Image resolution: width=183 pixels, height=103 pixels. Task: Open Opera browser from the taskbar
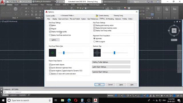[x=75, y=100]
